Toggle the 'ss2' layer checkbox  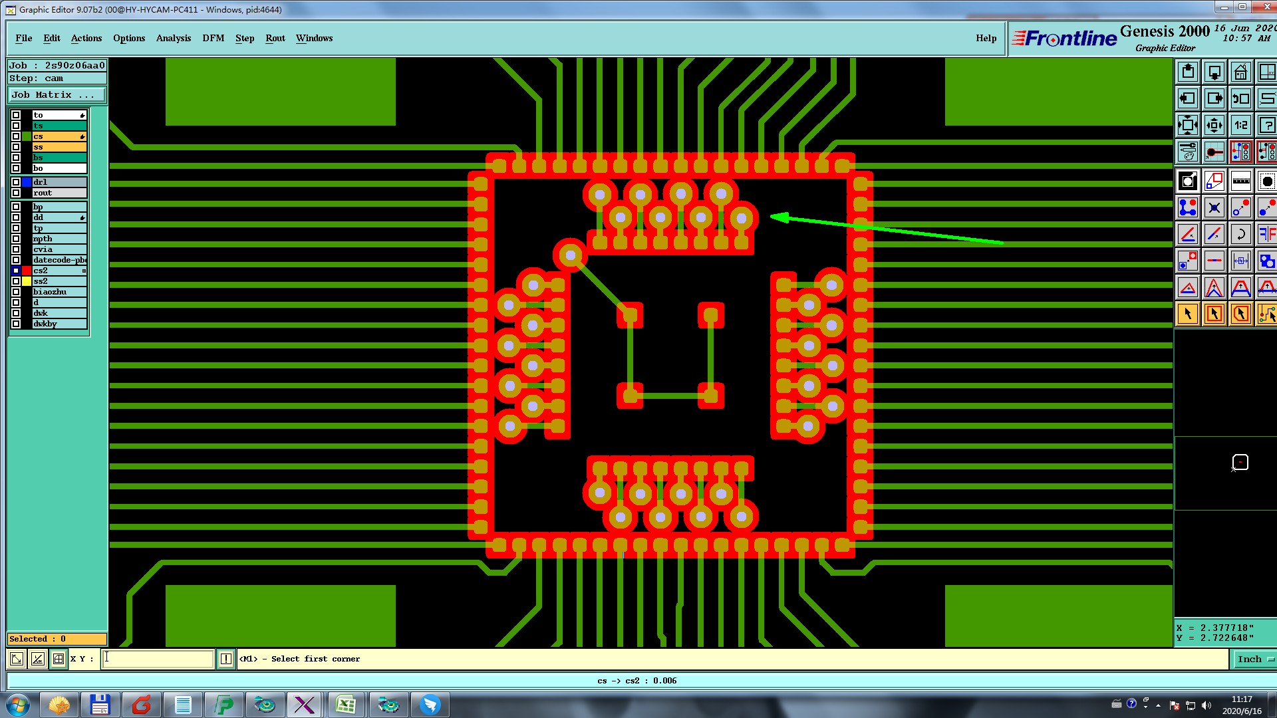click(16, 281)
